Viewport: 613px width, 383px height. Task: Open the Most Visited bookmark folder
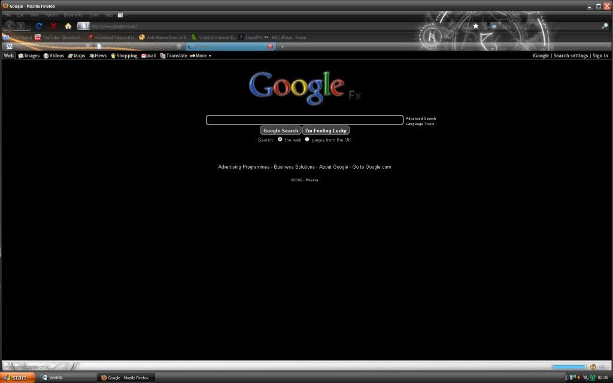[x=17, y=37]
